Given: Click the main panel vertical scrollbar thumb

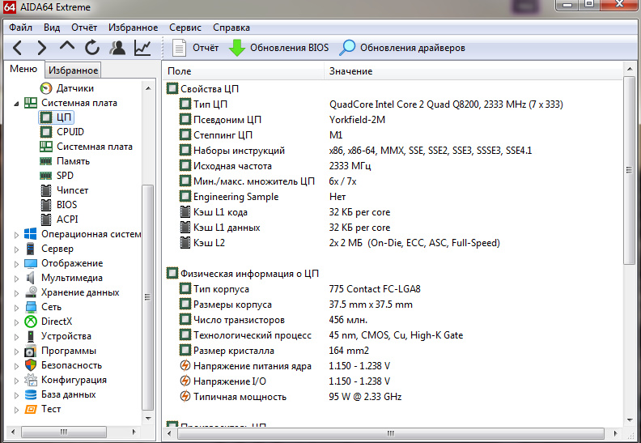Looking at the screenshot, I should point(629,171).
